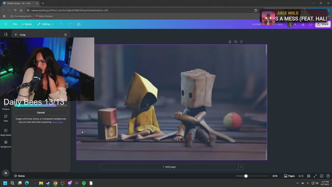The height and width of the screenshot is (187, 332).
Task: Open a new browser tab
Action: pyautogui.click(x=43, y=3)
